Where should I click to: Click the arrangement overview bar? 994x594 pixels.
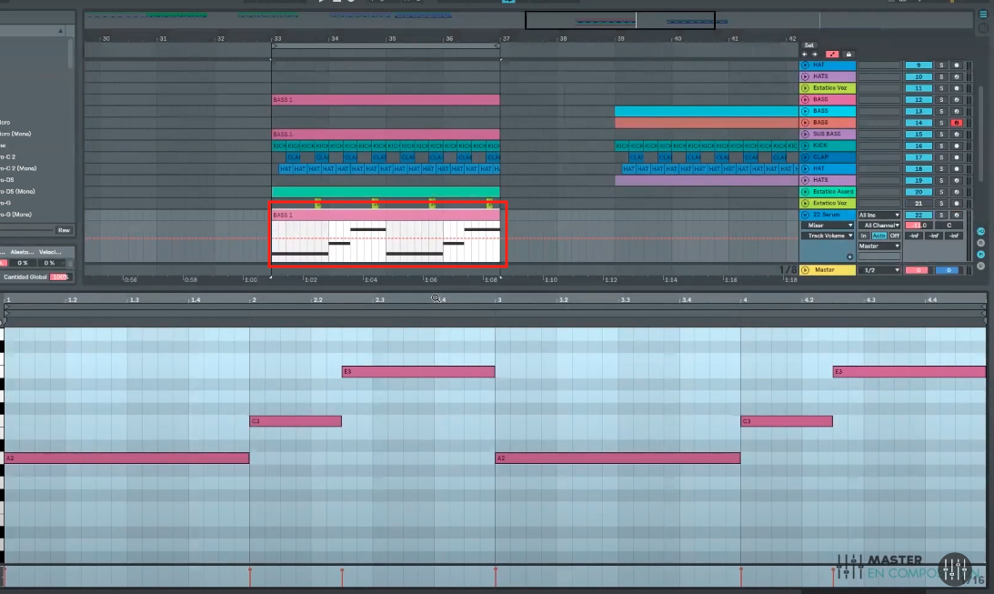(528, 20)
